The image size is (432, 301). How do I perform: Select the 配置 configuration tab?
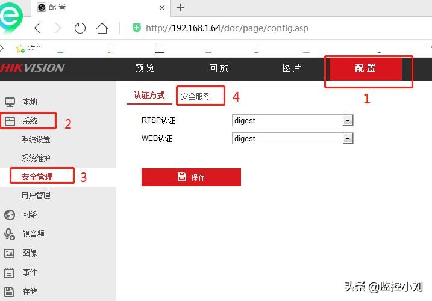pos(365,68)
